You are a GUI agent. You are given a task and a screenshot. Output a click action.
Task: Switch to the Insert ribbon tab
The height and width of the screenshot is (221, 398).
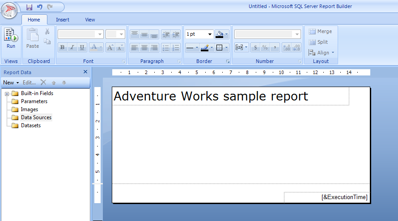click(x=63, y=20)
